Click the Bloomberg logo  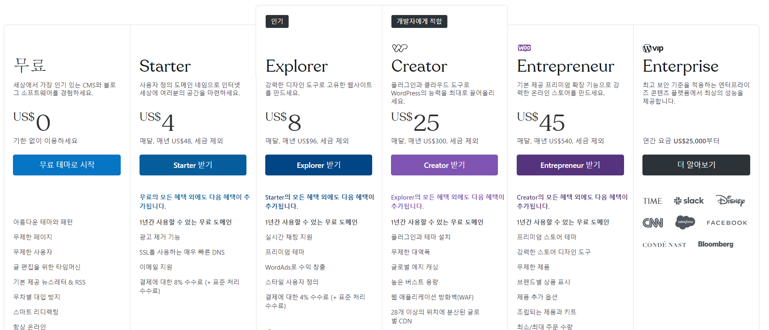pos(716,244)
